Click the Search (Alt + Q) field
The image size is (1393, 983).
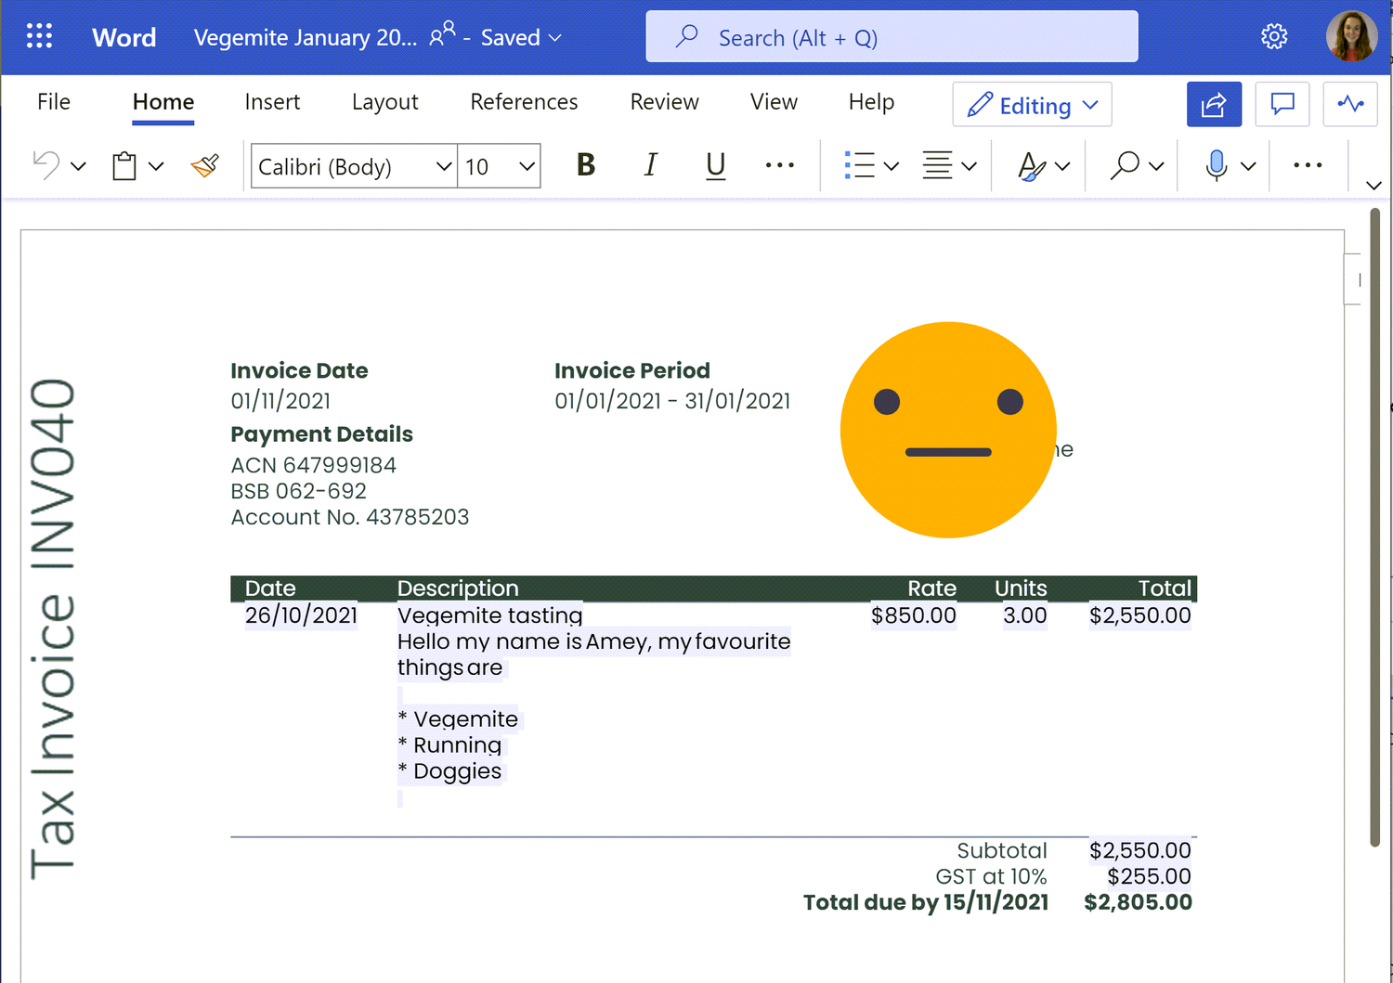[x=891, y=36]
